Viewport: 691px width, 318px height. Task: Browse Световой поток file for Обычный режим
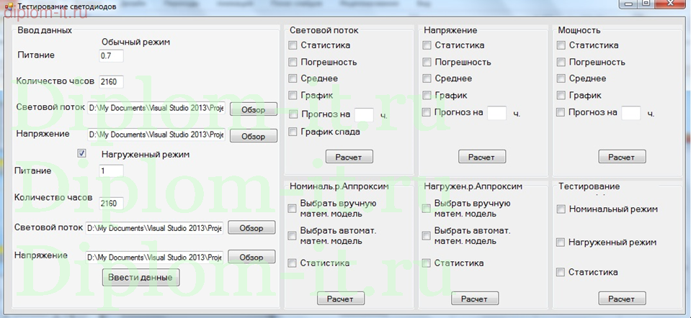254,109
